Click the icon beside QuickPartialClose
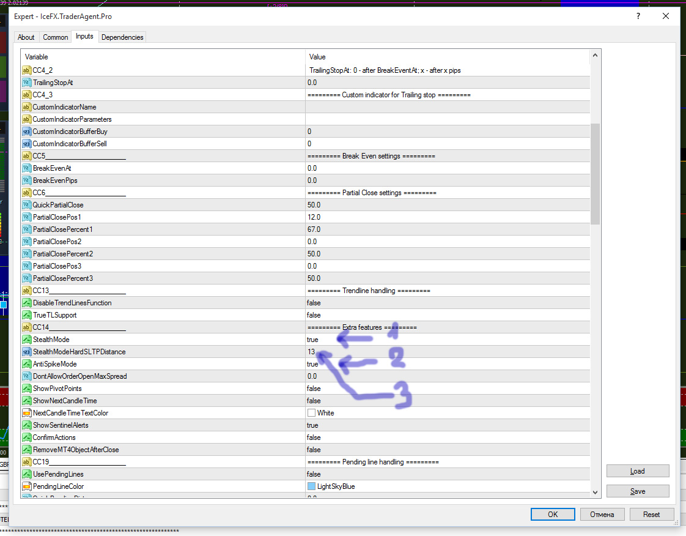Image resolution: width=686 pixels, height=536 pixels. [27, 205]
